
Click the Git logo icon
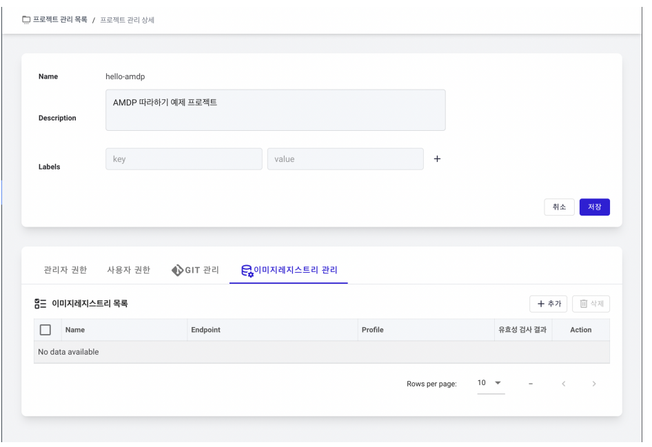pos(177,270)
